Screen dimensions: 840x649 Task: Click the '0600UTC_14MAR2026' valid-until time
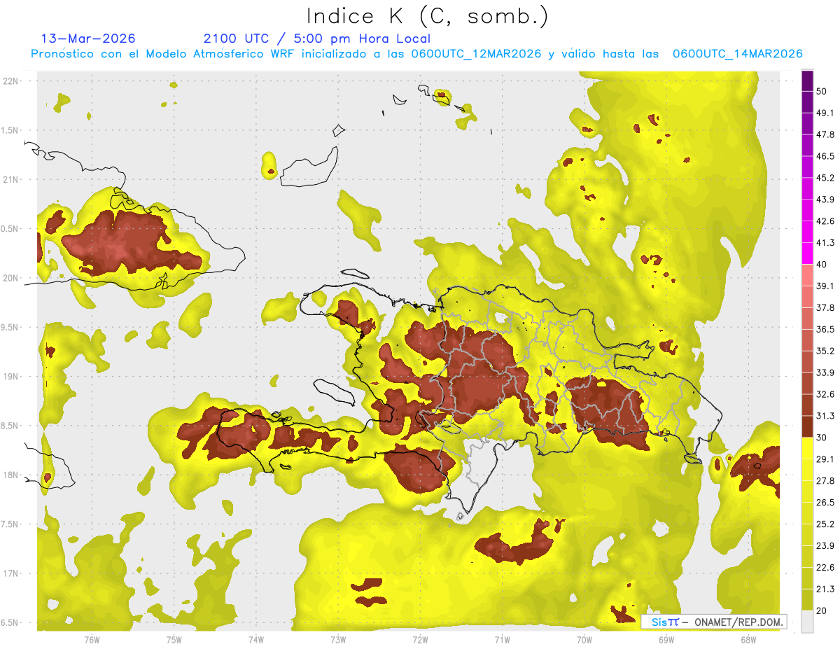[737, 54]
